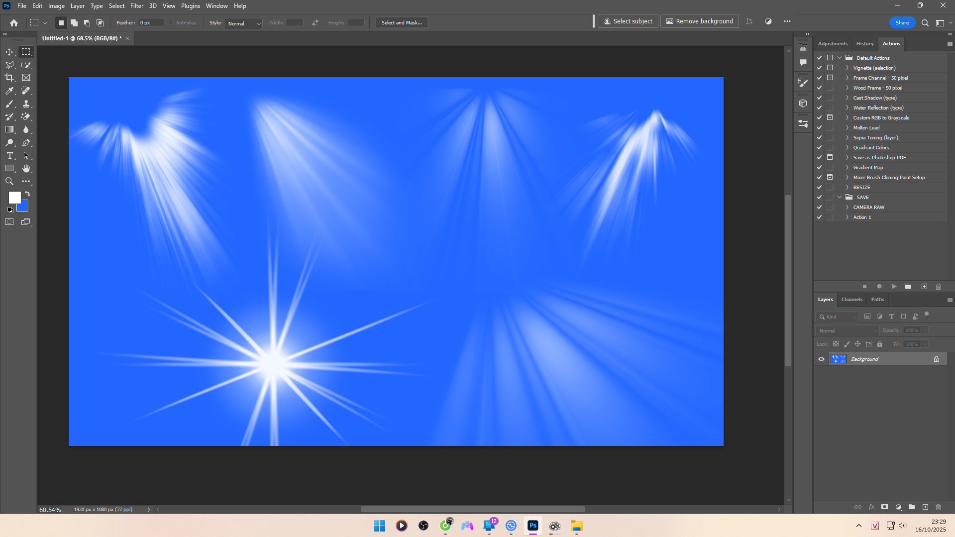Toggle the Vignette (selection) action checkmark
The height and width of the screenshot is (537, 955).
coord(819,68)
